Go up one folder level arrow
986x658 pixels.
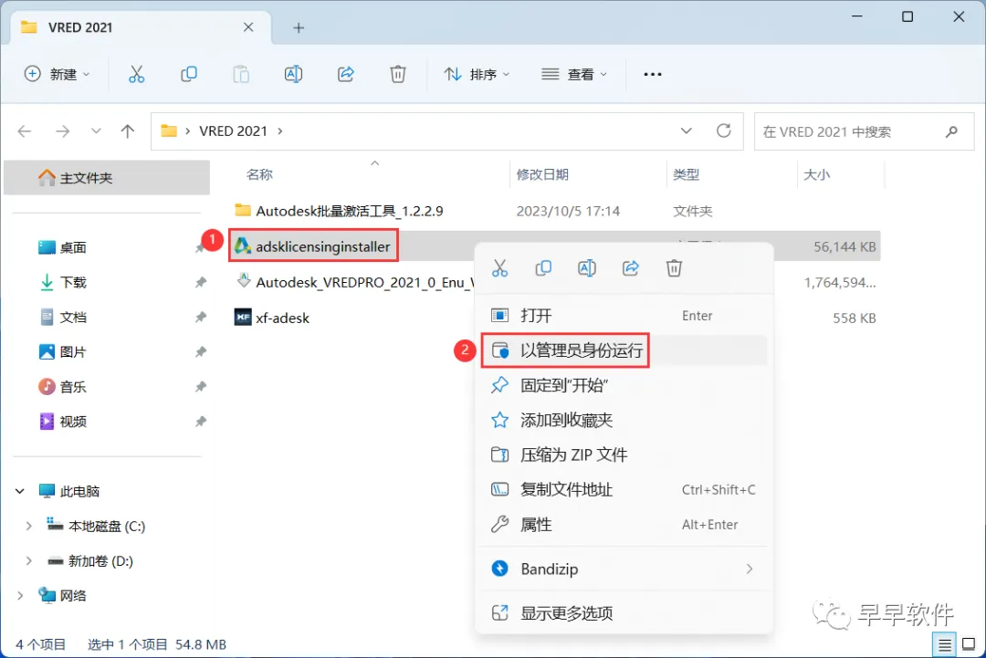pos(128,131)
